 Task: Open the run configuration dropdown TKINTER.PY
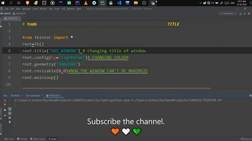(228, 14)
